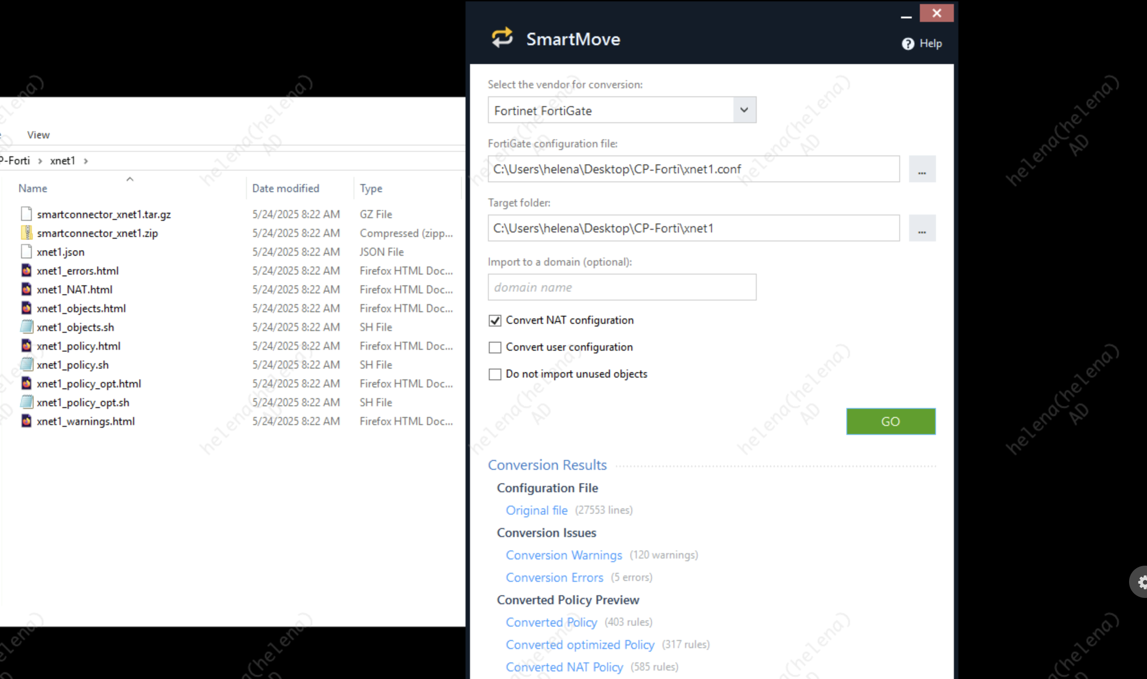
Task: Click the SmartMove logo icon
Action: coord(502,38)
